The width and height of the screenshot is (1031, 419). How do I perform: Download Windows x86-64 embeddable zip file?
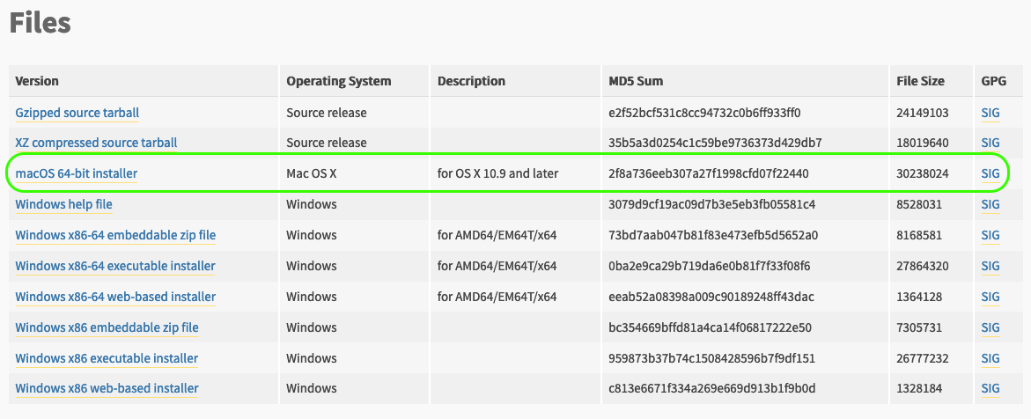[x=115, y=235]
